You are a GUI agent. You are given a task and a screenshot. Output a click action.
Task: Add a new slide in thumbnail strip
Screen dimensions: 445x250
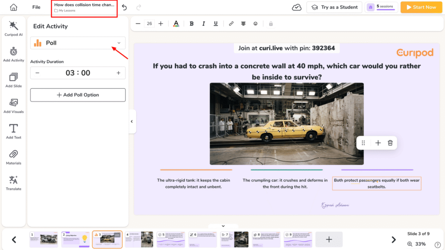(329, 240)
